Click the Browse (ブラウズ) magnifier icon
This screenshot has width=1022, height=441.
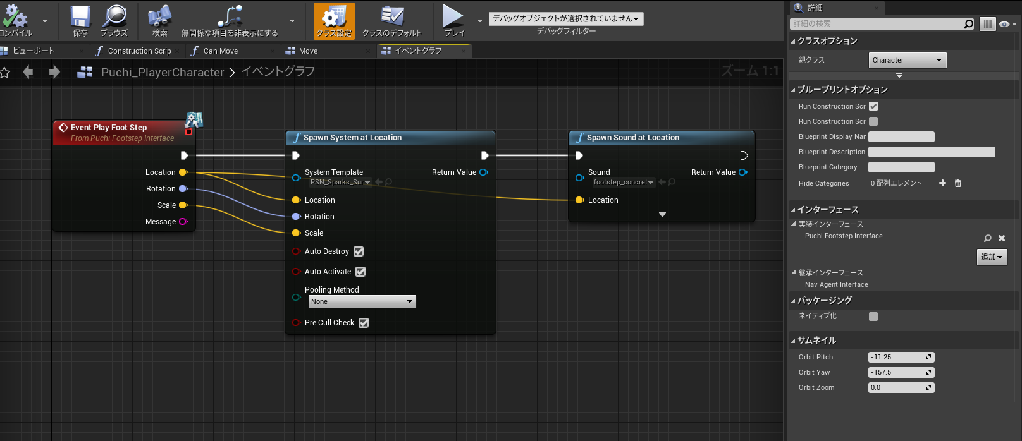click(x=114, y=17)
